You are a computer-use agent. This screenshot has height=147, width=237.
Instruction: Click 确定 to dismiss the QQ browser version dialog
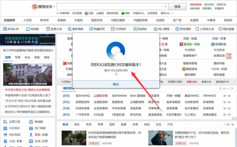point(116,84)
